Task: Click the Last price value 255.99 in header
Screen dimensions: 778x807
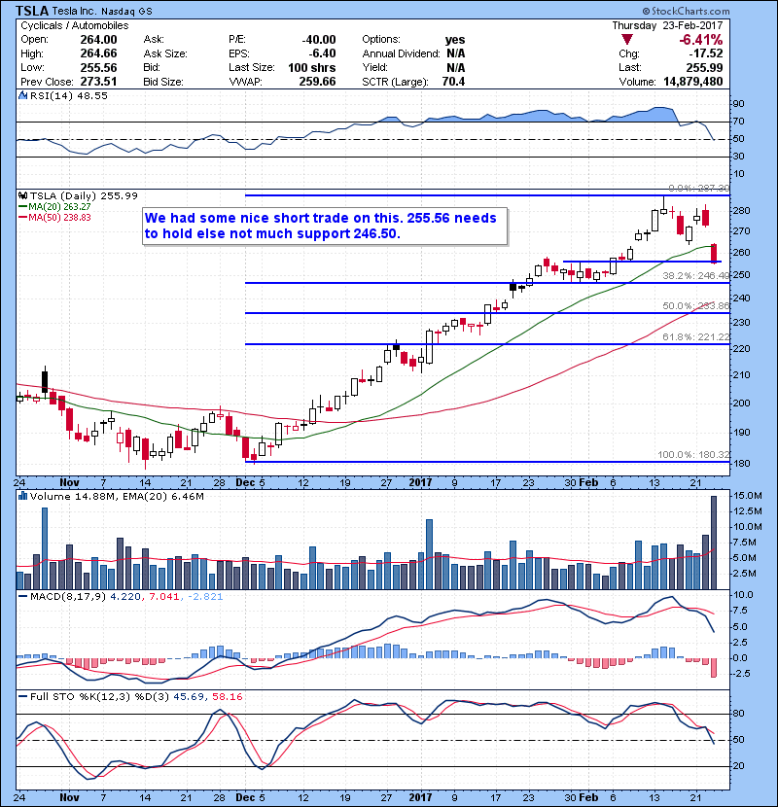Action: click(704, 67)
